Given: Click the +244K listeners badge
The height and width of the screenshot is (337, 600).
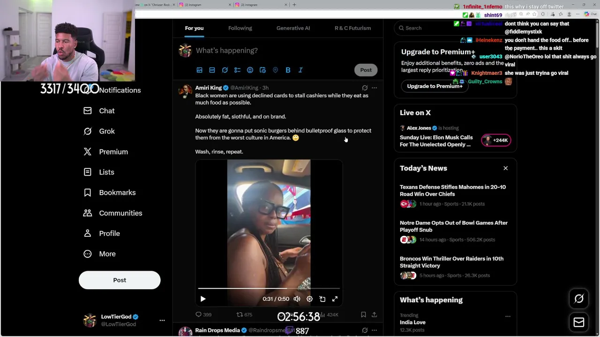Looking at the screenshot, I should 496,140.
